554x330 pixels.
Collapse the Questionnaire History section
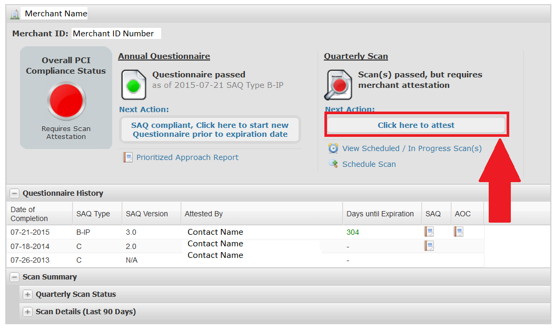click(x=15, y=193)
